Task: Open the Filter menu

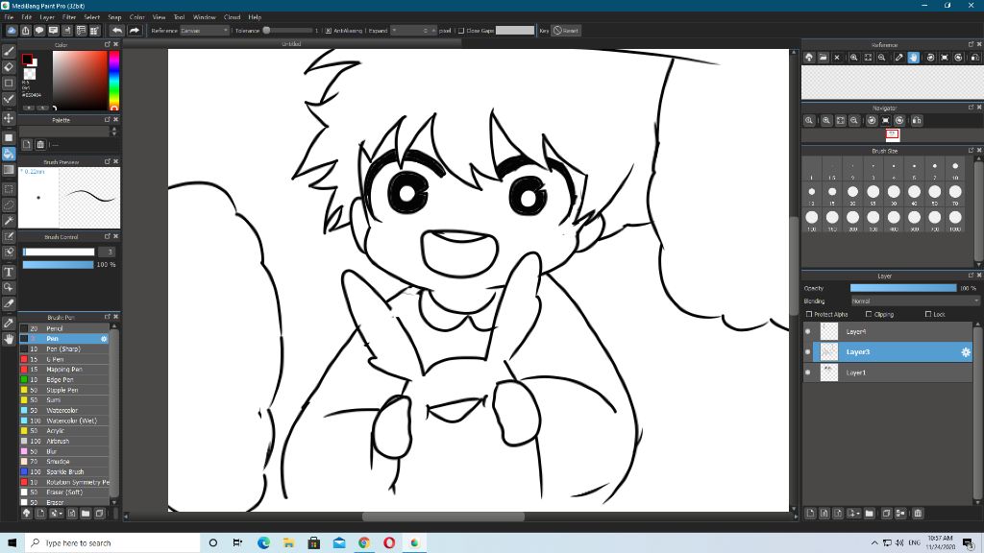Action: pyautogui.click(x=69, y=17)
